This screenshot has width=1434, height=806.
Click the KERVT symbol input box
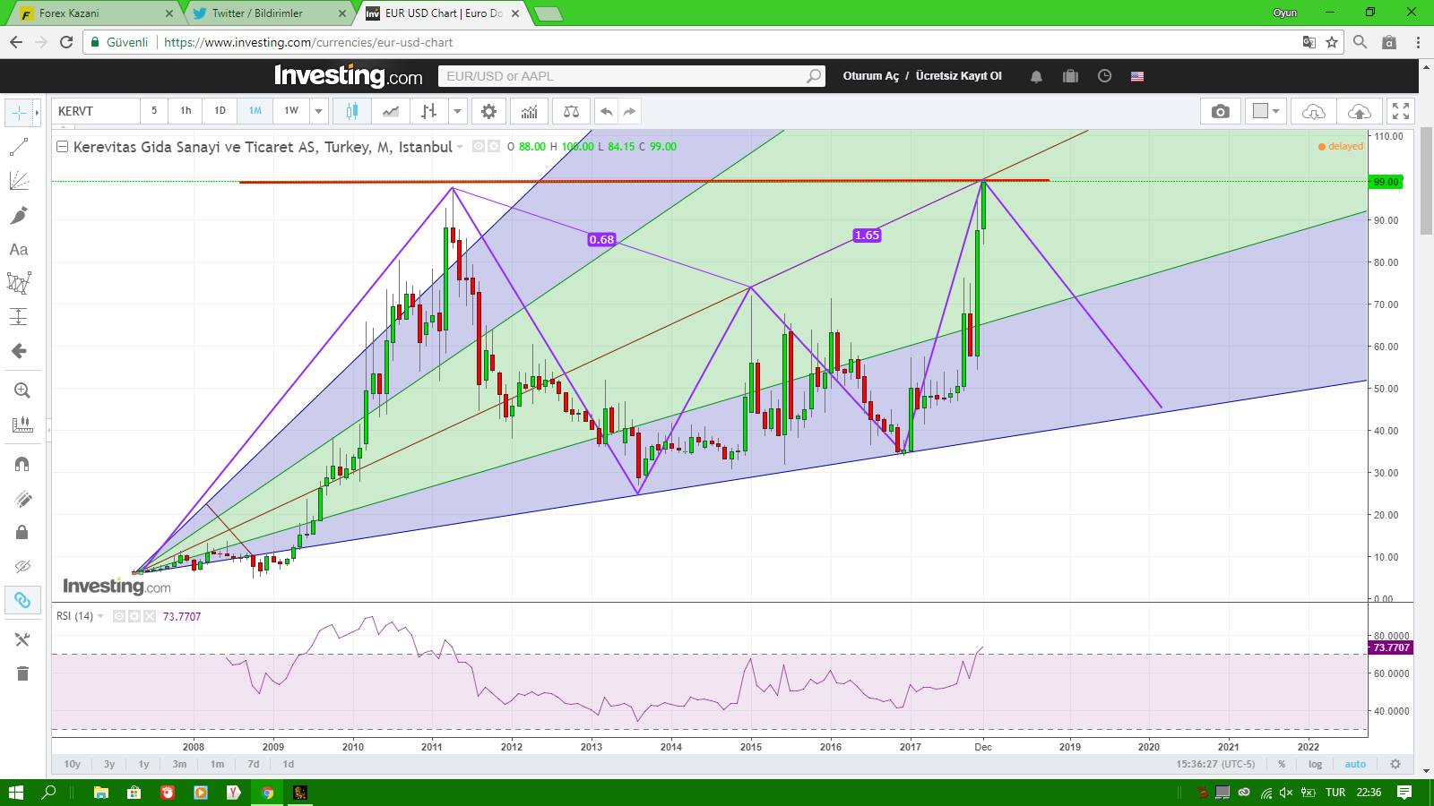tap(95, 111)
